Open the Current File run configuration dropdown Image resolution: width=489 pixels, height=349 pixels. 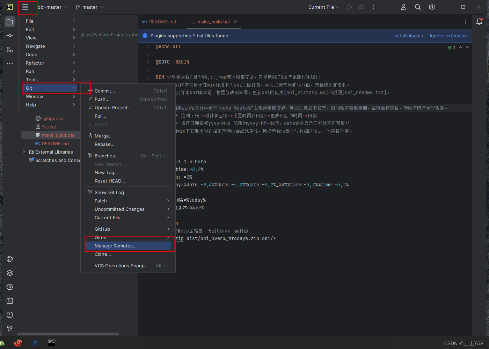pyautogui.click(x=323, y=7)
